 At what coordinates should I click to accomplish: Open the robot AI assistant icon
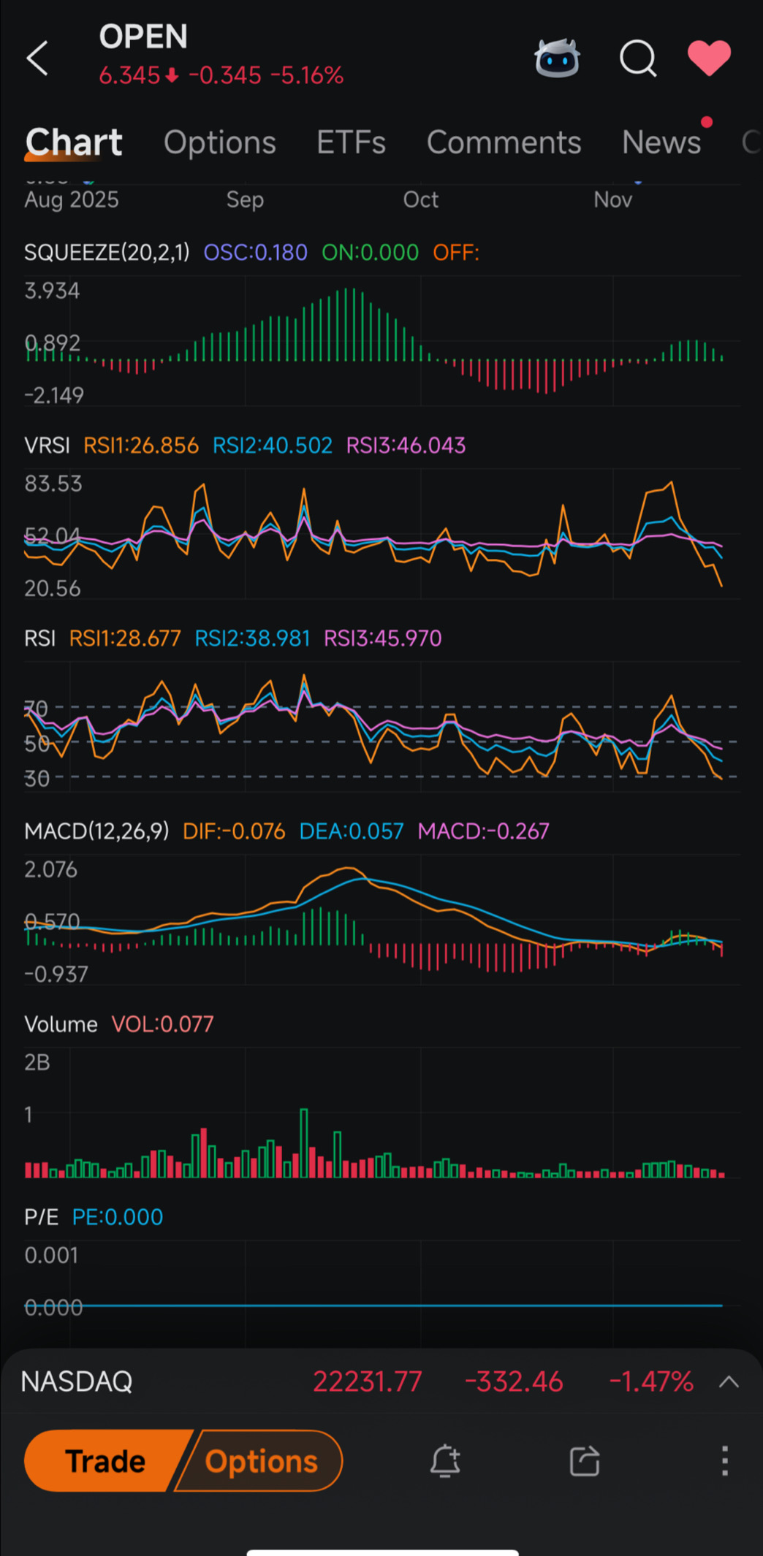557,58
